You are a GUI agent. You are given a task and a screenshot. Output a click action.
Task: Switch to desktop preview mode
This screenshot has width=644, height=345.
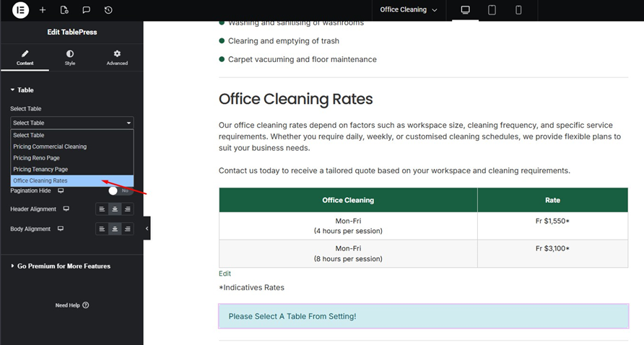click(465, 10)
